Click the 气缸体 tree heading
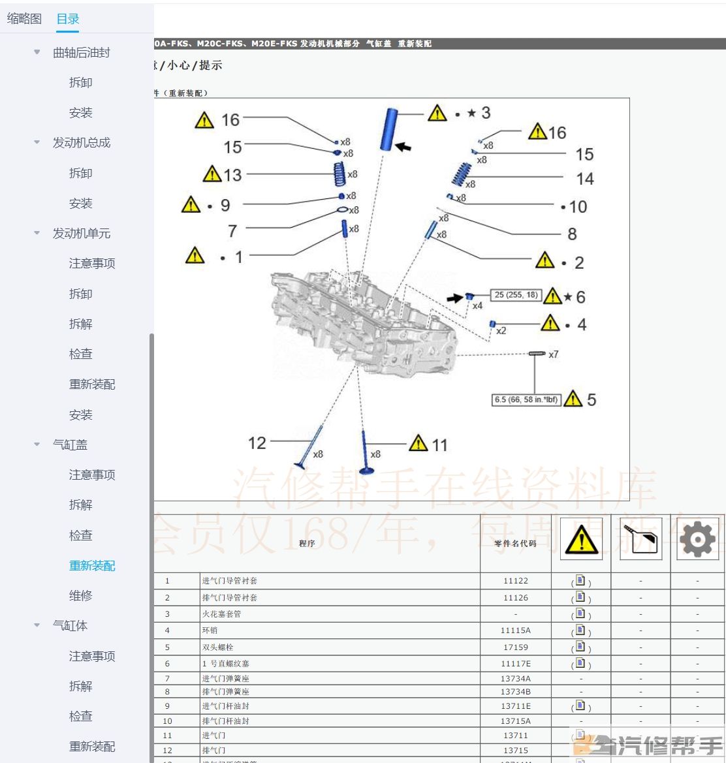This screenshot has height=763, width=726. pyautogui.click(x=70, y=625)
